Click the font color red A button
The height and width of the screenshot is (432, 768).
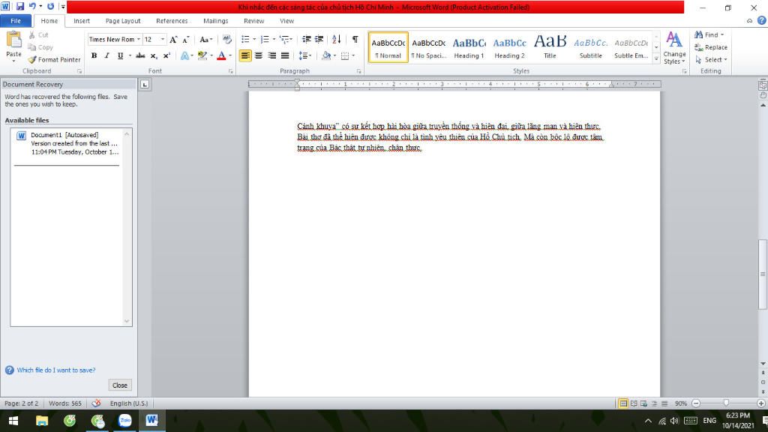pos(221,55)
